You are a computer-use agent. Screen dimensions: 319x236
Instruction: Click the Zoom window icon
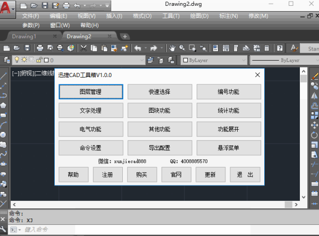pos(192,48)
